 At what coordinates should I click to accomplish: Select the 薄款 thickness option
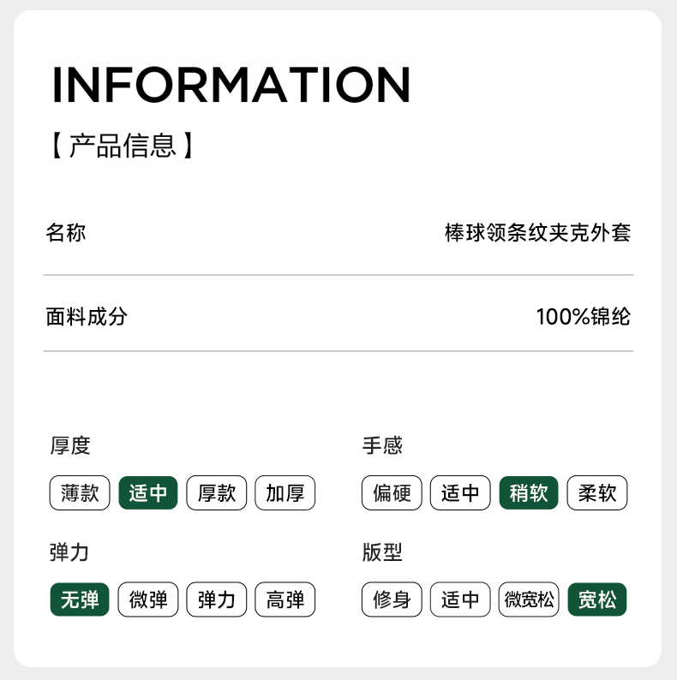click(x=80, y=493)
